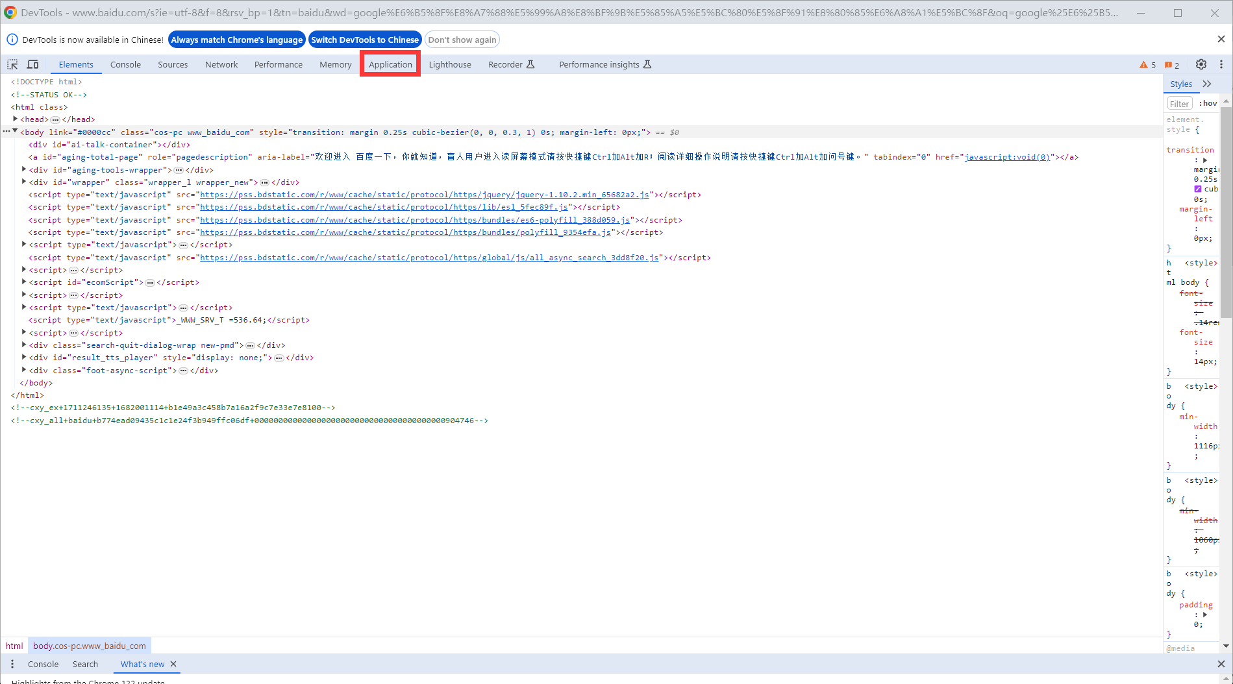Select the What's new drawer tab
This screenshot has width=1233, height=684.
(x=142, y=664)
